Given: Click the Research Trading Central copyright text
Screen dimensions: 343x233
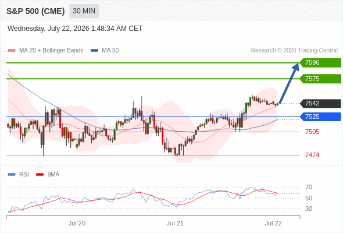Looking at the screenshot, I should coord(294,51).
